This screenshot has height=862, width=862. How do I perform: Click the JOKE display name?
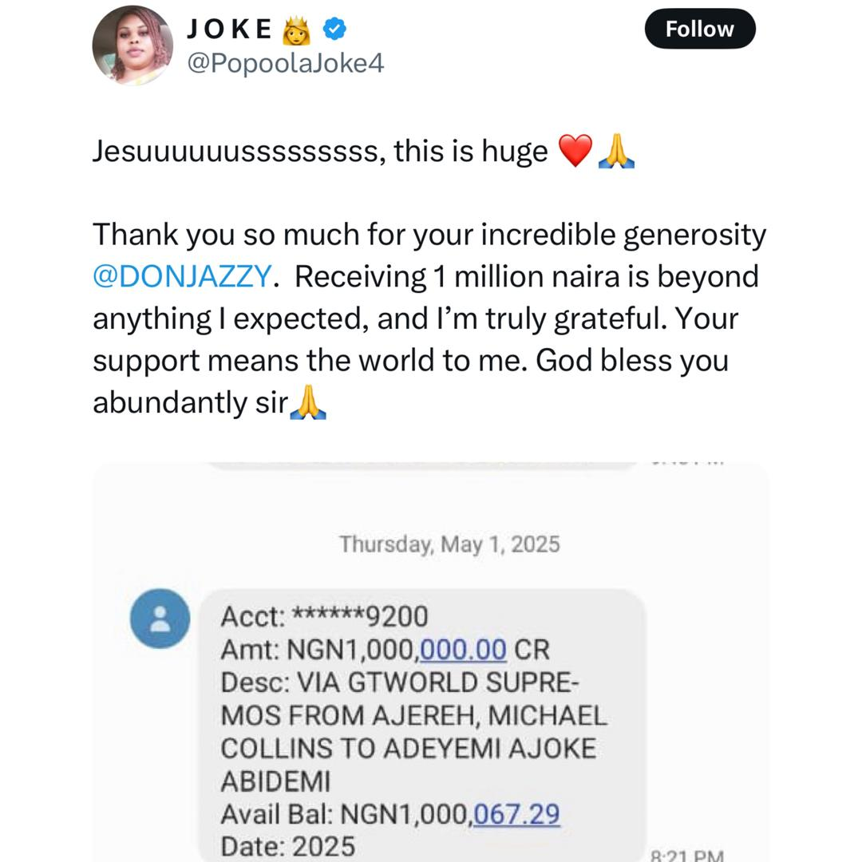point(230,30)
